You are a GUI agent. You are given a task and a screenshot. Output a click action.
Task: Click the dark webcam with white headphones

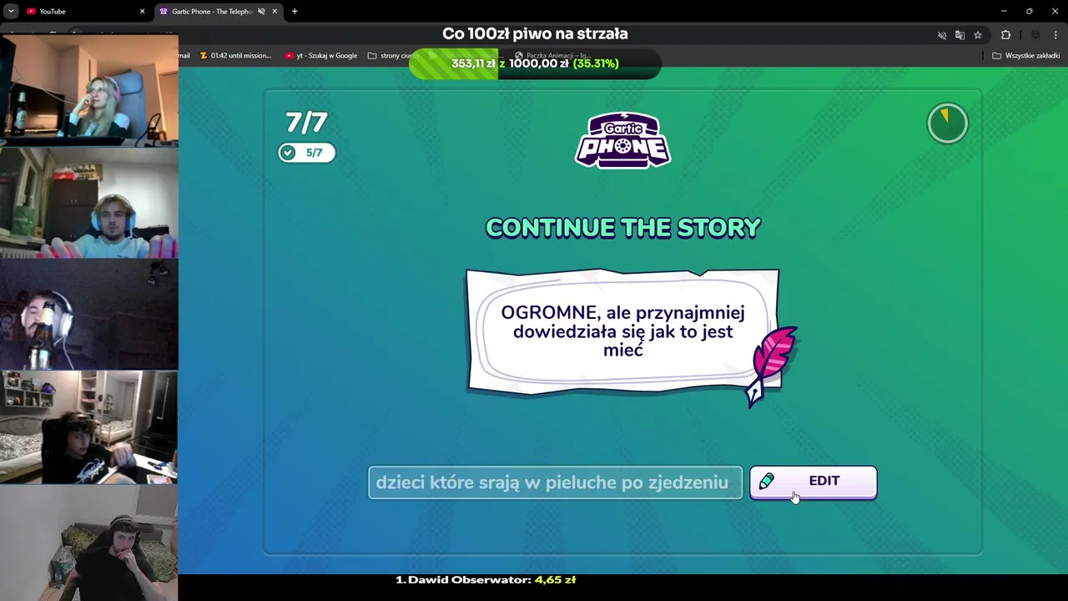[89, 314]
